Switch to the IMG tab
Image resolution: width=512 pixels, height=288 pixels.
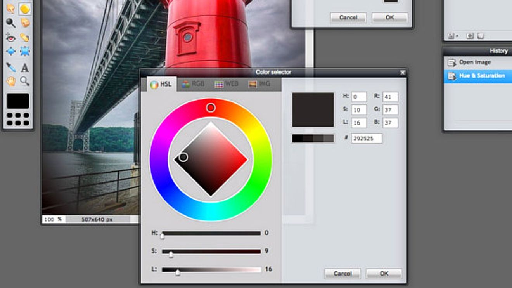coord(259,84)
